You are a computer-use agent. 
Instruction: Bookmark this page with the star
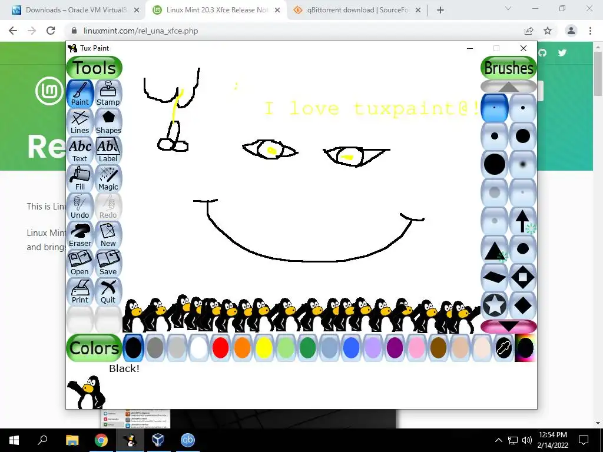[548, 31]
